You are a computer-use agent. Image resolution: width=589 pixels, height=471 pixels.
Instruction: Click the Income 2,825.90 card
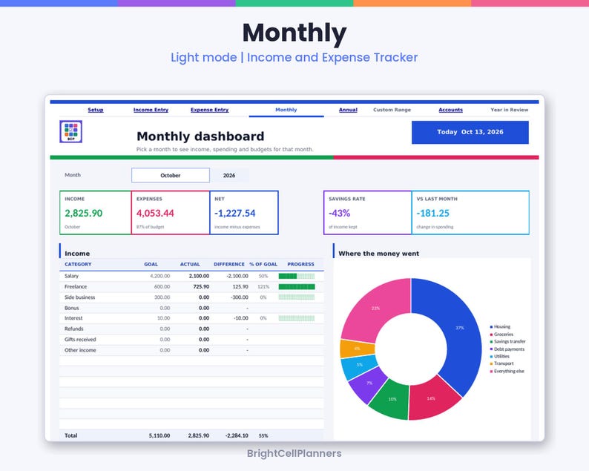tap(96, 213)
